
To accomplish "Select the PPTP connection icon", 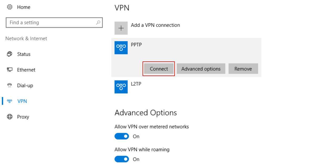I will (x=121, y=48).
